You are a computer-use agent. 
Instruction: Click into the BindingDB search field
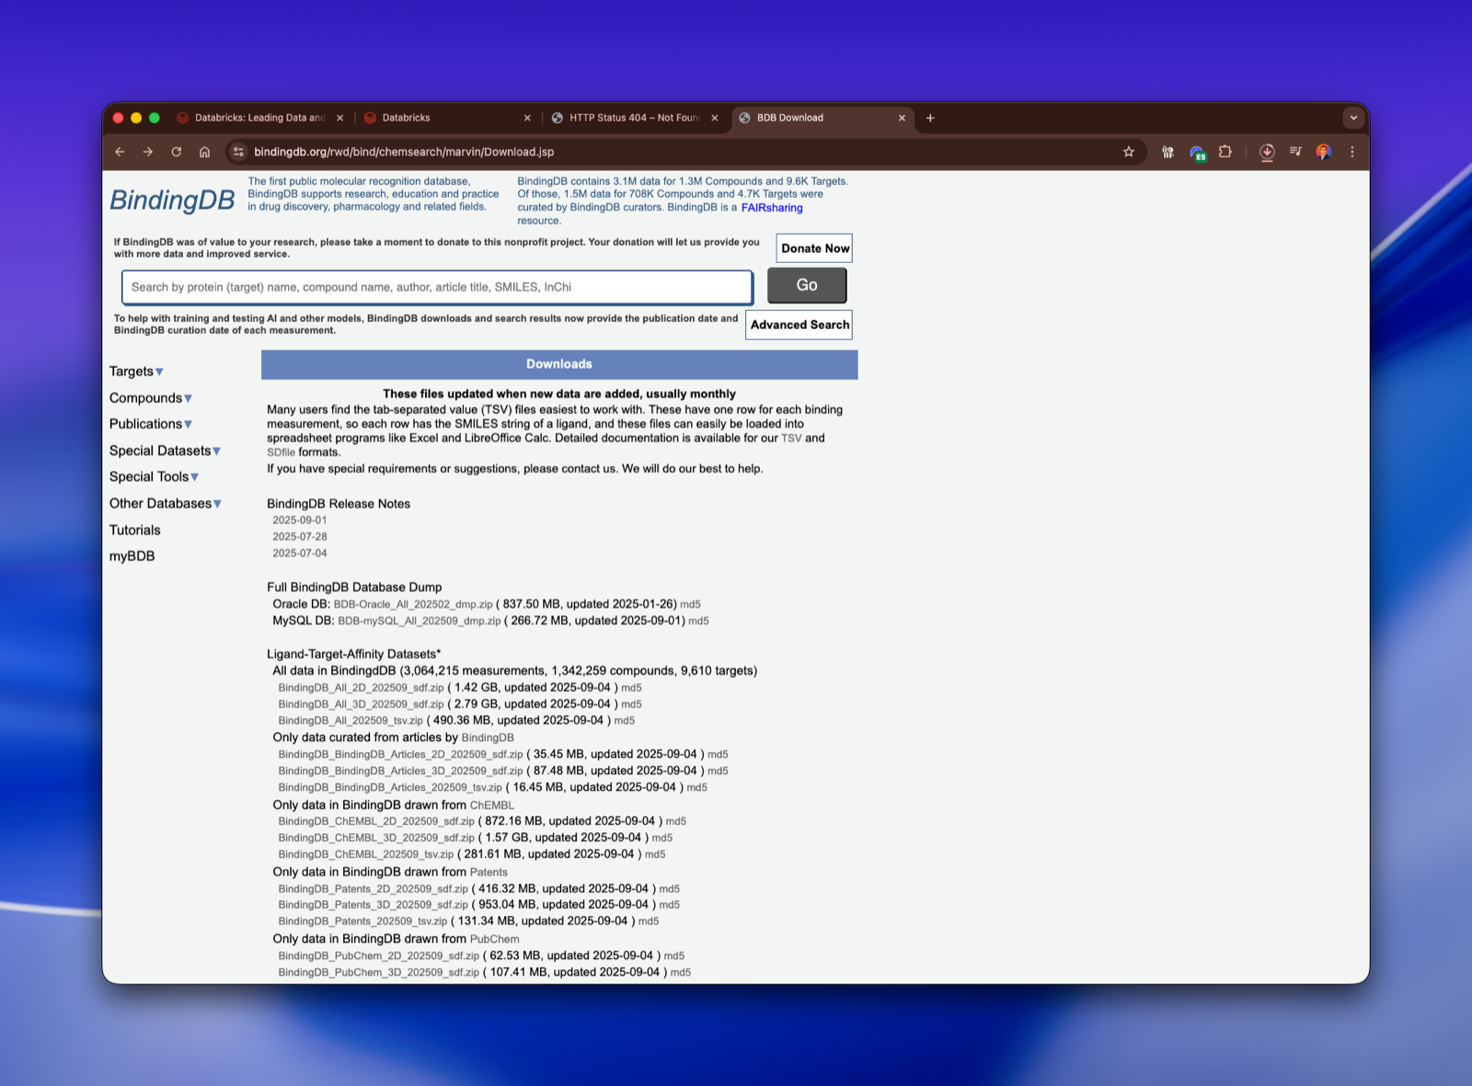[x=437, y=287]
